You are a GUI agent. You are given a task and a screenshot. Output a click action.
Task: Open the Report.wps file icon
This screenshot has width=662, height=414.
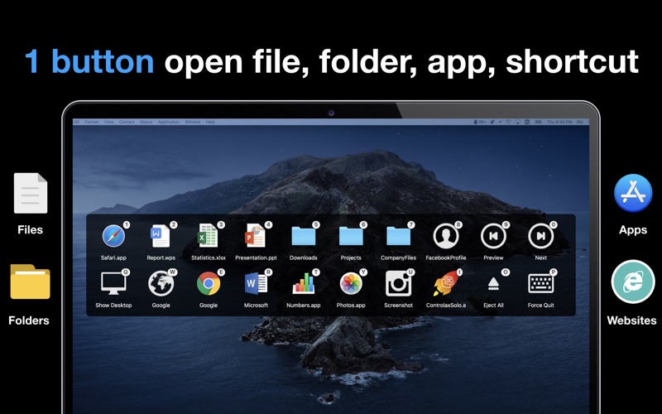[x=161, y=236]
